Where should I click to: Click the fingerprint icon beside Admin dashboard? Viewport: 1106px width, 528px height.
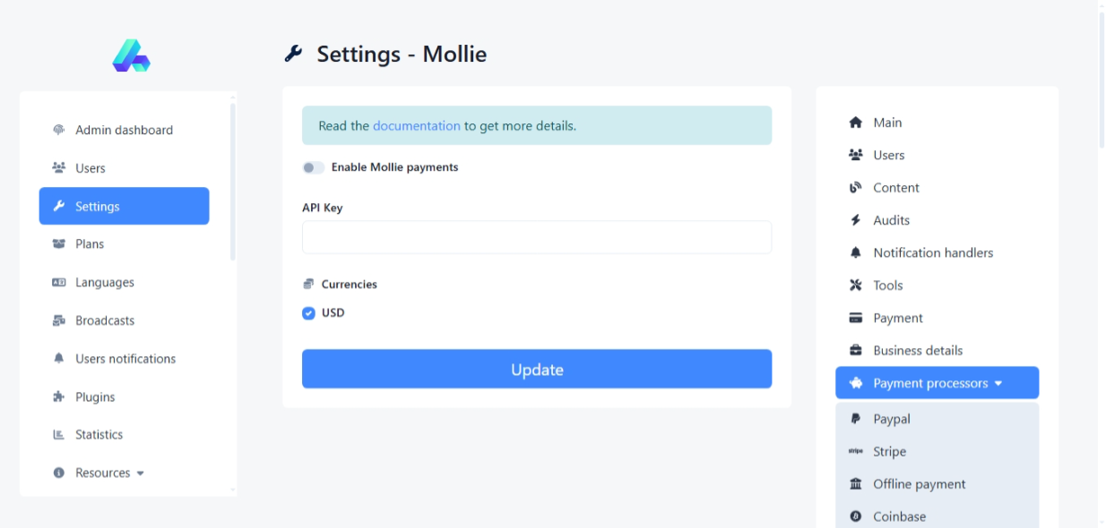pyautogui.click(x=59, y=130)
